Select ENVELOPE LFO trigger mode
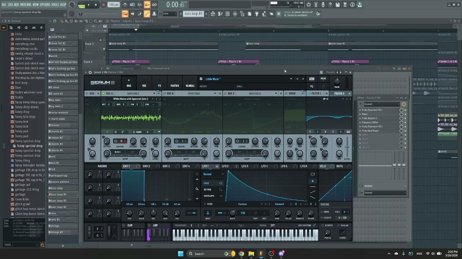The height and width of the screenshot is (259, 462). point(213,196)
